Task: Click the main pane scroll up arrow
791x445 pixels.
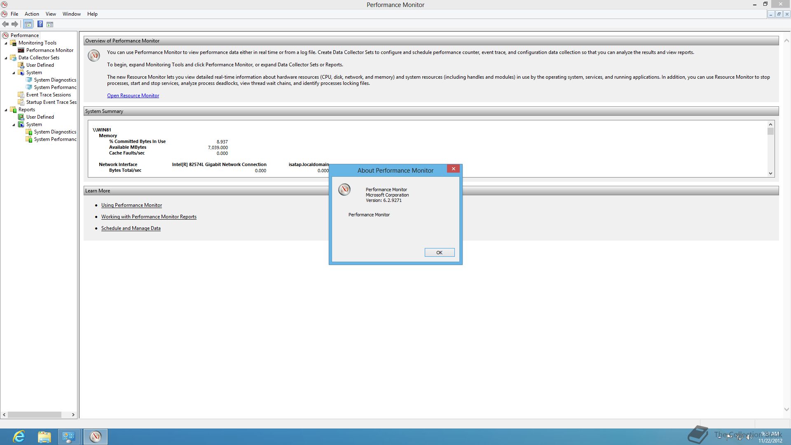Action: coord(786,41)
